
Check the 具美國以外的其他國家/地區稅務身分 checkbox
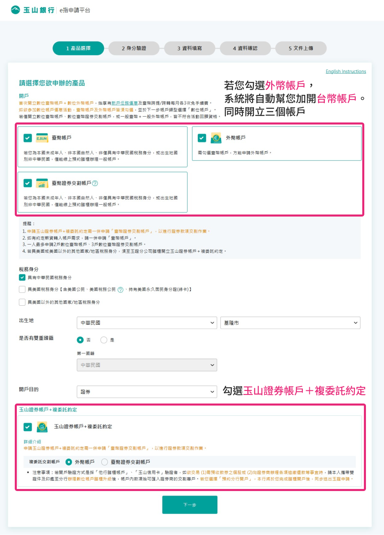click(x=22, y=302)
